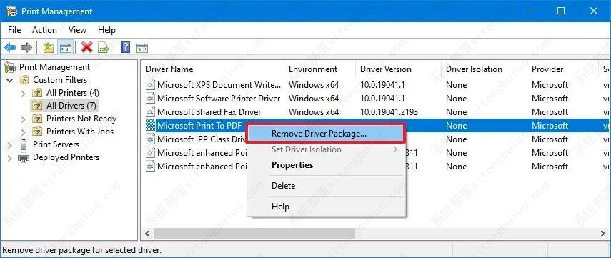Click the All Printers filter icon

tap(37, 93)
